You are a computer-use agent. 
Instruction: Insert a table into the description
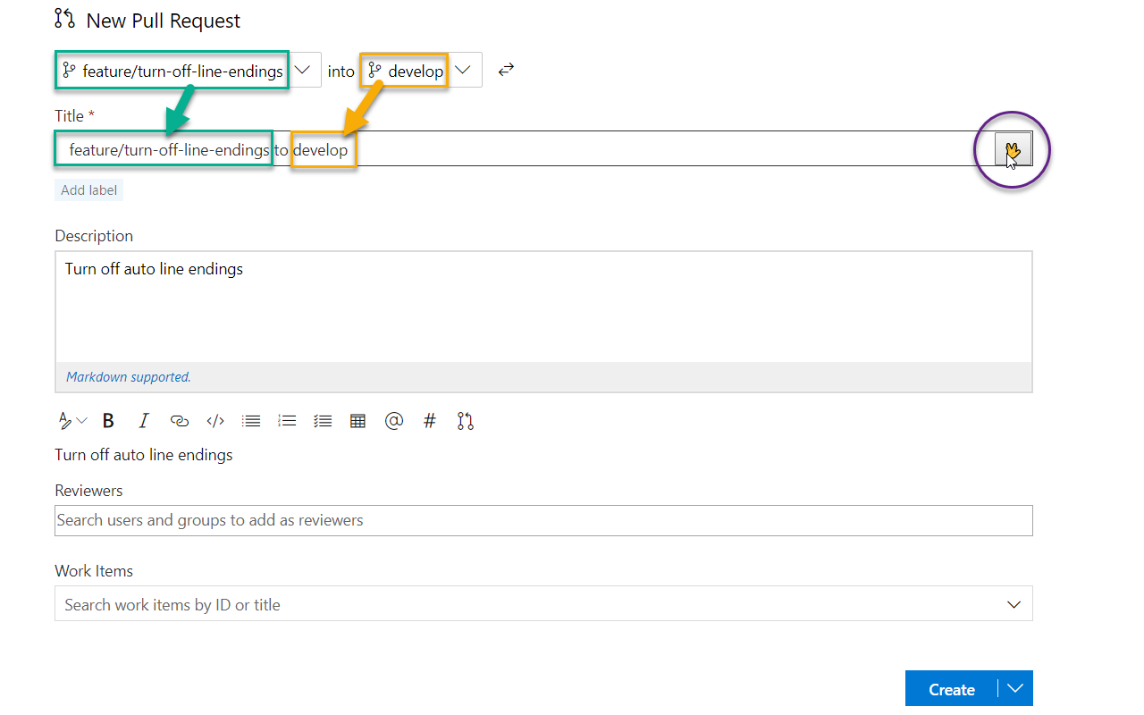(357, 420)
